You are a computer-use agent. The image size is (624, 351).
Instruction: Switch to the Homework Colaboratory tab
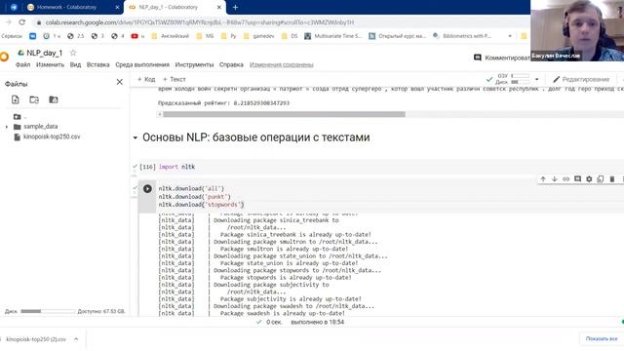click(x=67, y=7)
